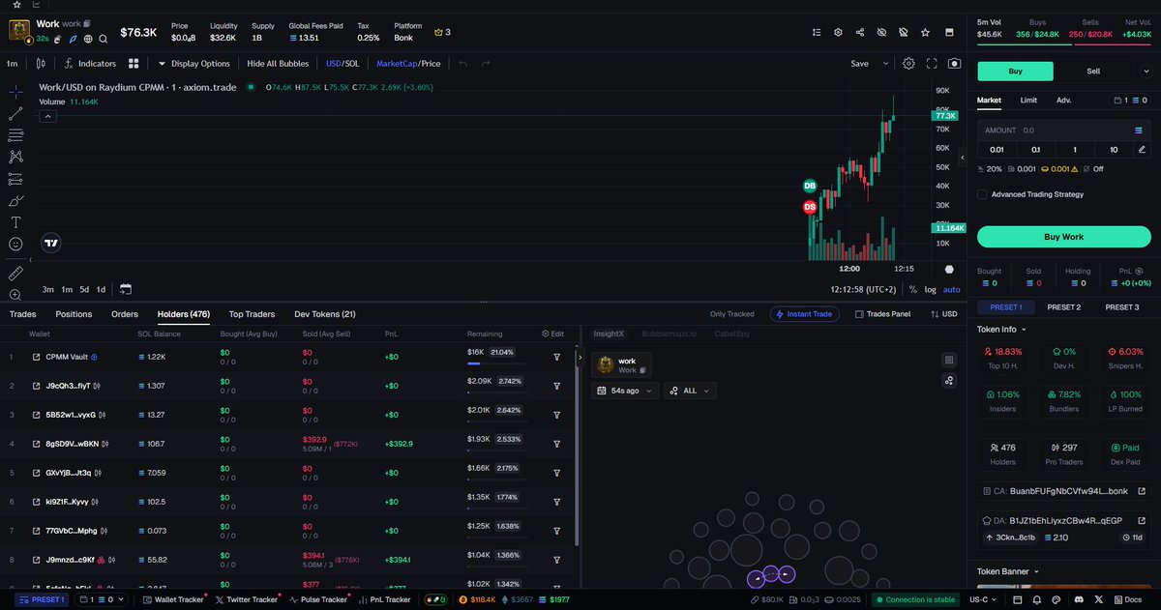Open the Fibonacci retracement tool
The width and height of the screenshot is (1161, 610).
point(15,135)
